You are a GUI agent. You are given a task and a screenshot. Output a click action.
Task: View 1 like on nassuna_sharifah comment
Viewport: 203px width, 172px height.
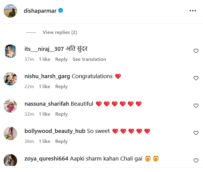click(x=44, y=114)
